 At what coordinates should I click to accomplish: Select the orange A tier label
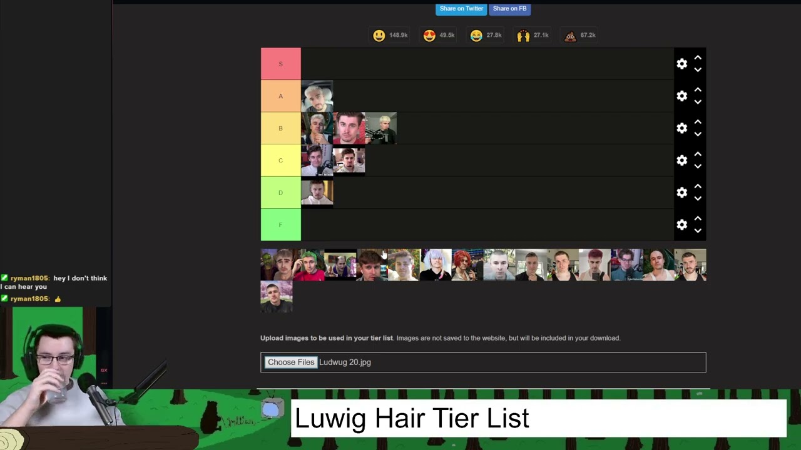(280, 96)
